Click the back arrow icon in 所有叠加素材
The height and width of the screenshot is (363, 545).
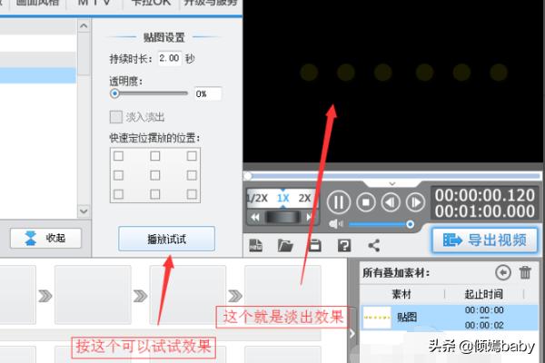point(503,272)
